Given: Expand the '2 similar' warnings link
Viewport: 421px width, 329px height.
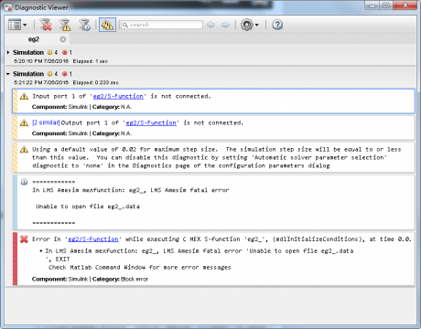Looking at the screenshot, I should (46, 122).
